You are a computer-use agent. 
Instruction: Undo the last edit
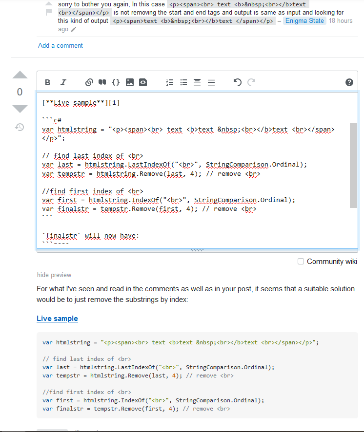pyautogui.click(x=237, y=82)
